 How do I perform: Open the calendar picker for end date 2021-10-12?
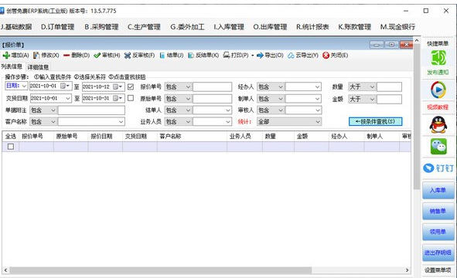pos(118,86)
